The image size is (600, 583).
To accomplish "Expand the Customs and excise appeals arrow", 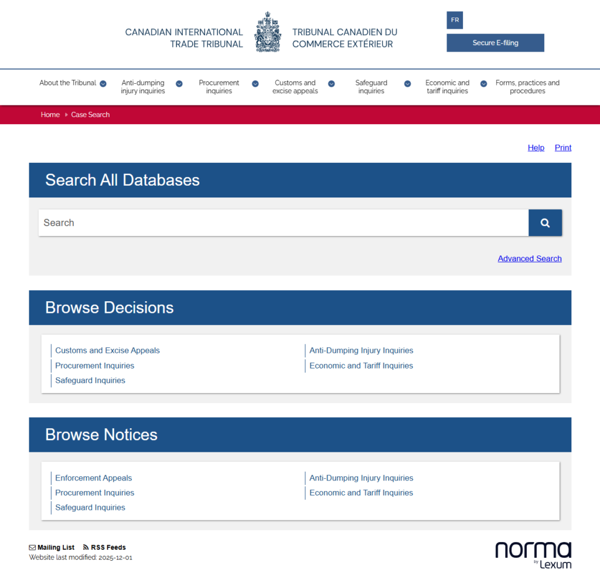I will pyautogui.click(x=332, y=84).
